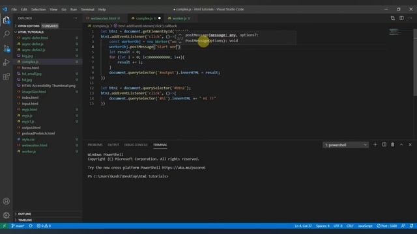Screen dimensions: 417x234
Task: Close the terminal panel
Action: click(410, 144)
